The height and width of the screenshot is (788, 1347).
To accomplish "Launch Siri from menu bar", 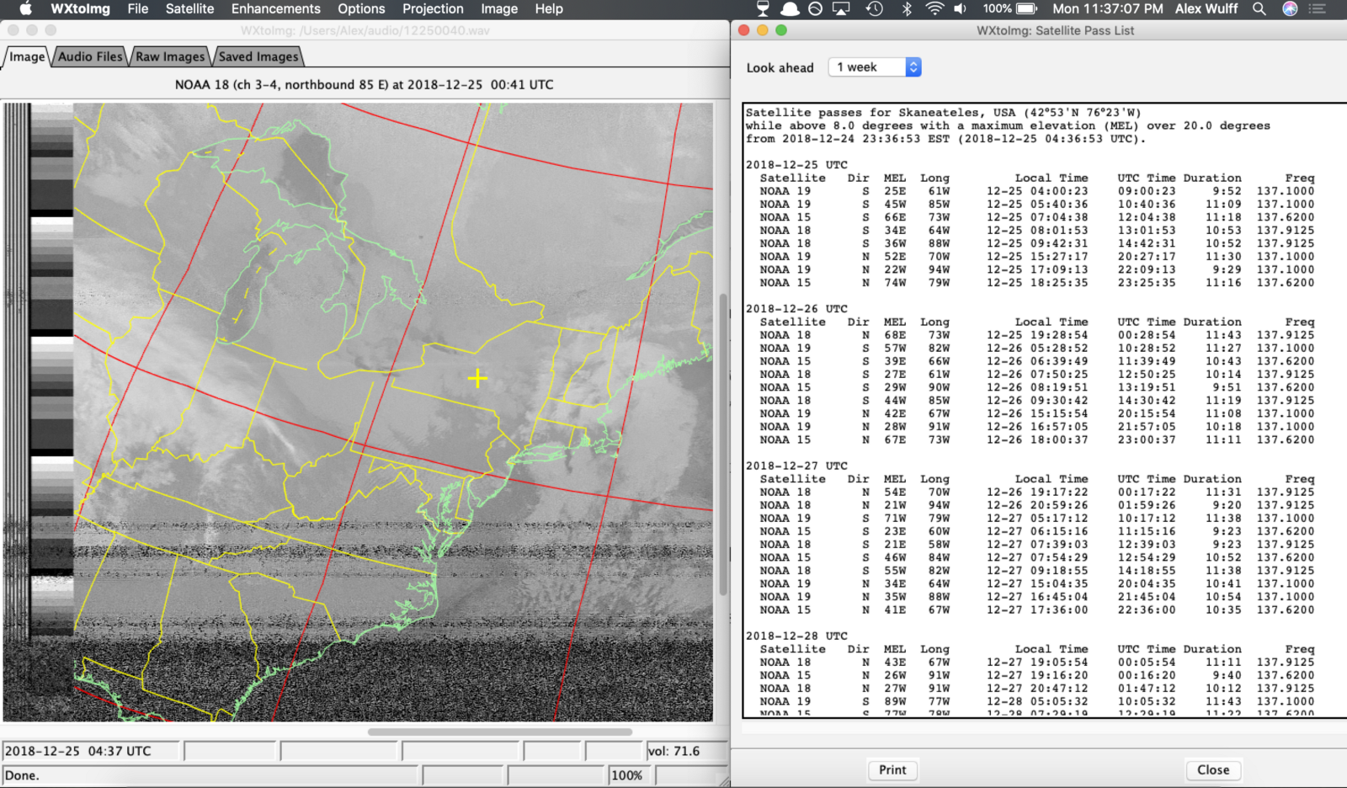I will 1290,8.
